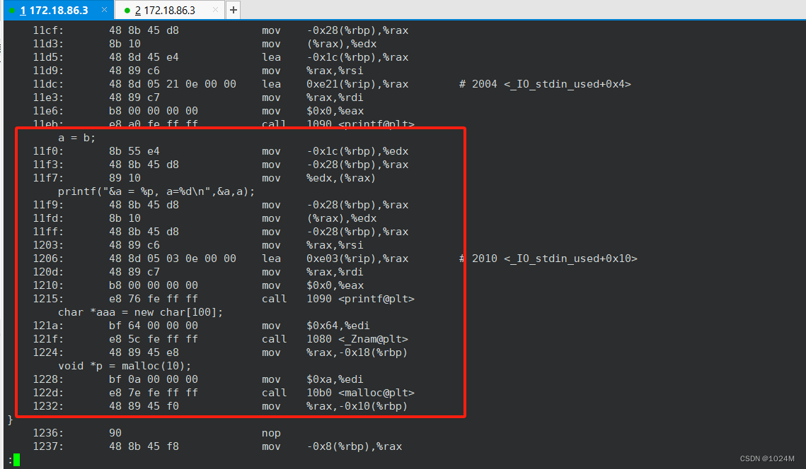
Task: Expand the red highlighted disassembly block
Action: [x=241, y=272]
